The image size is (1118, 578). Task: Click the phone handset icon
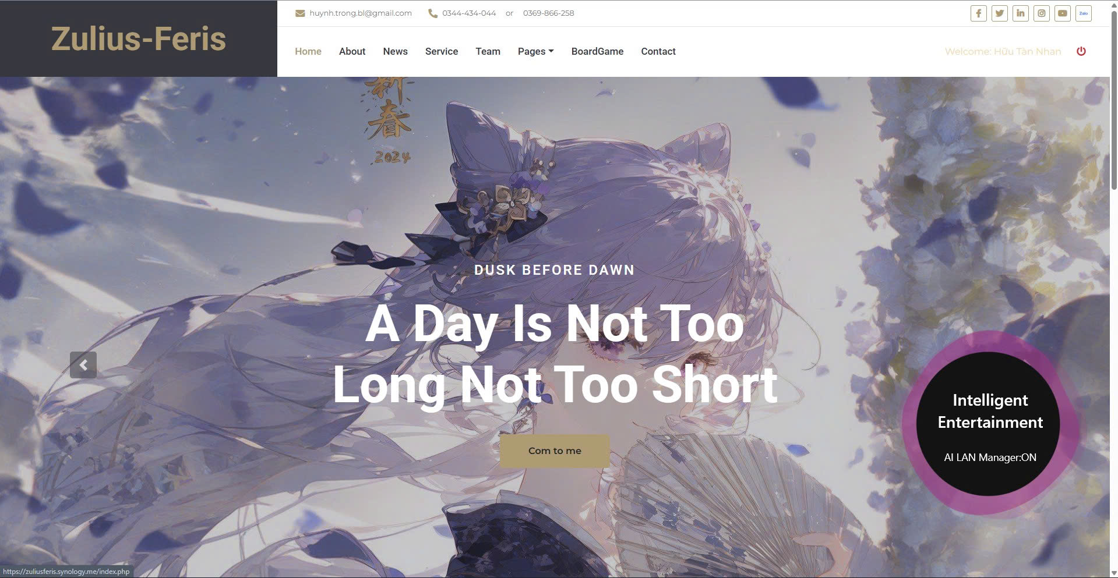(x=433, y=13)
